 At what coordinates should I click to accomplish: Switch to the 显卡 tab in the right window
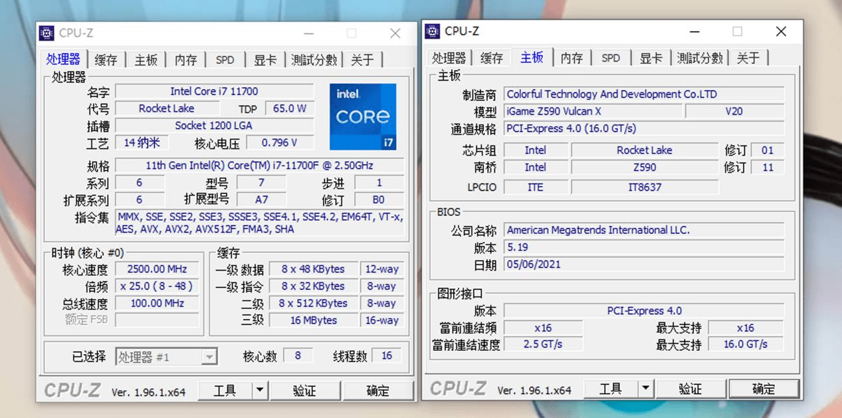pos(651,58)
